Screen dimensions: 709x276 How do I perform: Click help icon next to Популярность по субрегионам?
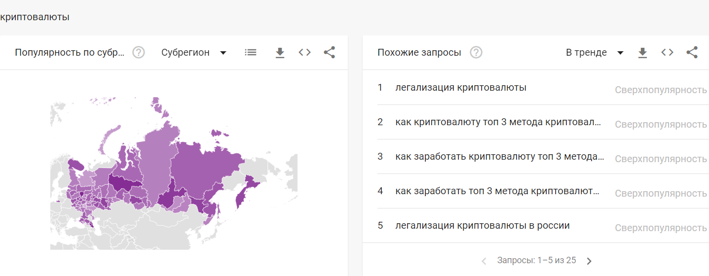[x=139, y=52]
